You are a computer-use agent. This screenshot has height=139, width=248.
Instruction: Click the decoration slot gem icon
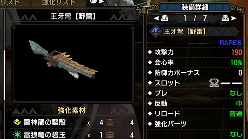[214, 83]
